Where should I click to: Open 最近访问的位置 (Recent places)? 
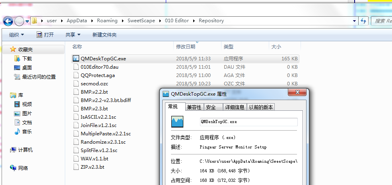(x=39, y=77)
